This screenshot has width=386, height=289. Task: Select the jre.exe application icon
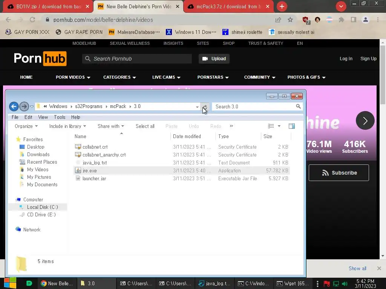pos(78,170)
